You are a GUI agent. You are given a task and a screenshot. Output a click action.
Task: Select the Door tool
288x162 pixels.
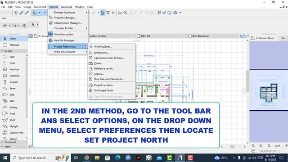(13, 63)
